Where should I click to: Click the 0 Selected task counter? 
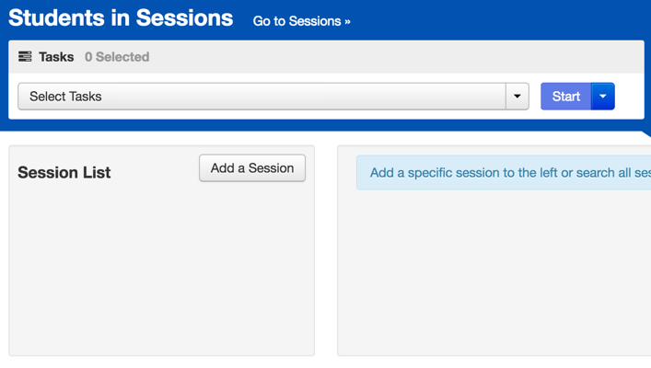pyautogui.click(x=117, y=57)
